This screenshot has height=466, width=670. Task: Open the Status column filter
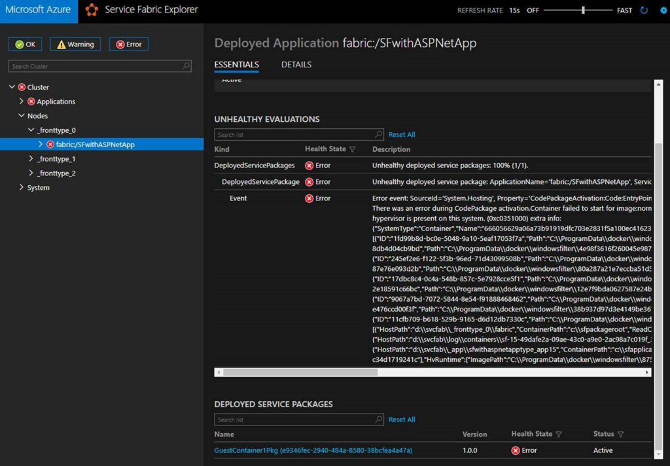621,435
